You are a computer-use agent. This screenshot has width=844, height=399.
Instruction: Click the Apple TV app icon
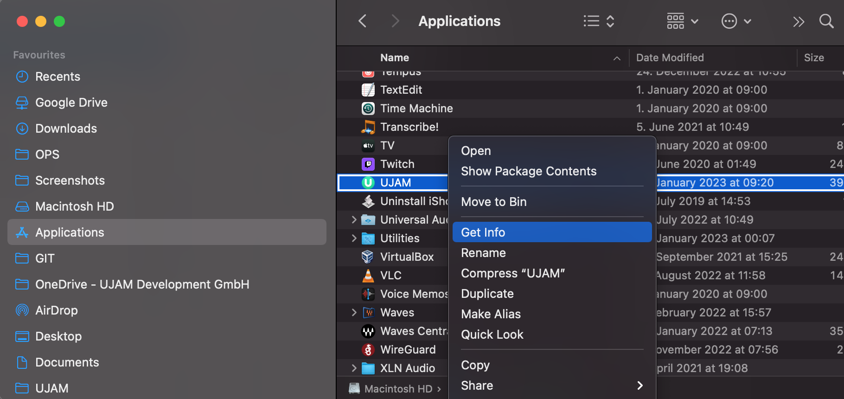368,145
